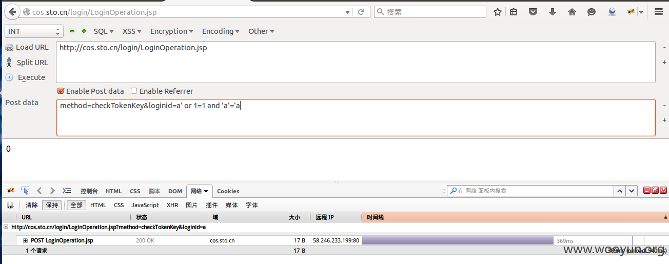Sort by the 大小 size column header
The width and height of the screenshot is (669, 264).
coord(294,217)
